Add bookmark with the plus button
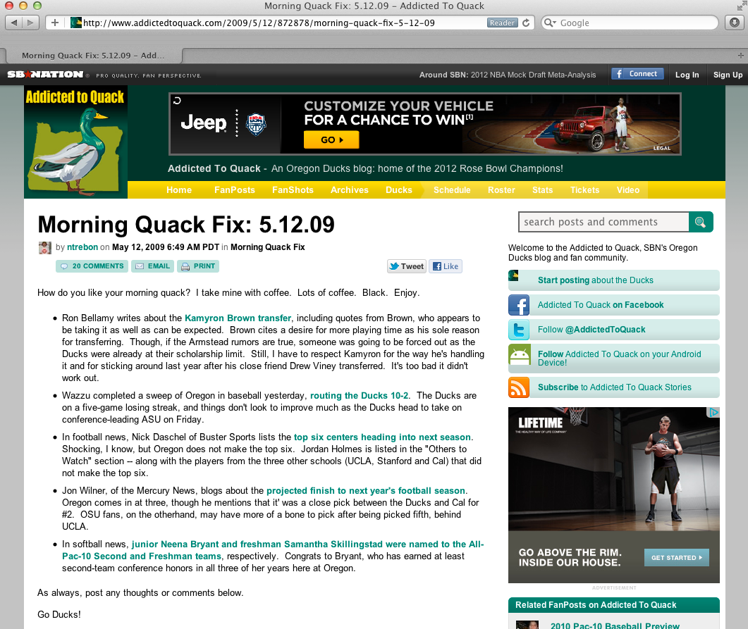This screenshot has width=748, height=629. click(x=55, y=23)
